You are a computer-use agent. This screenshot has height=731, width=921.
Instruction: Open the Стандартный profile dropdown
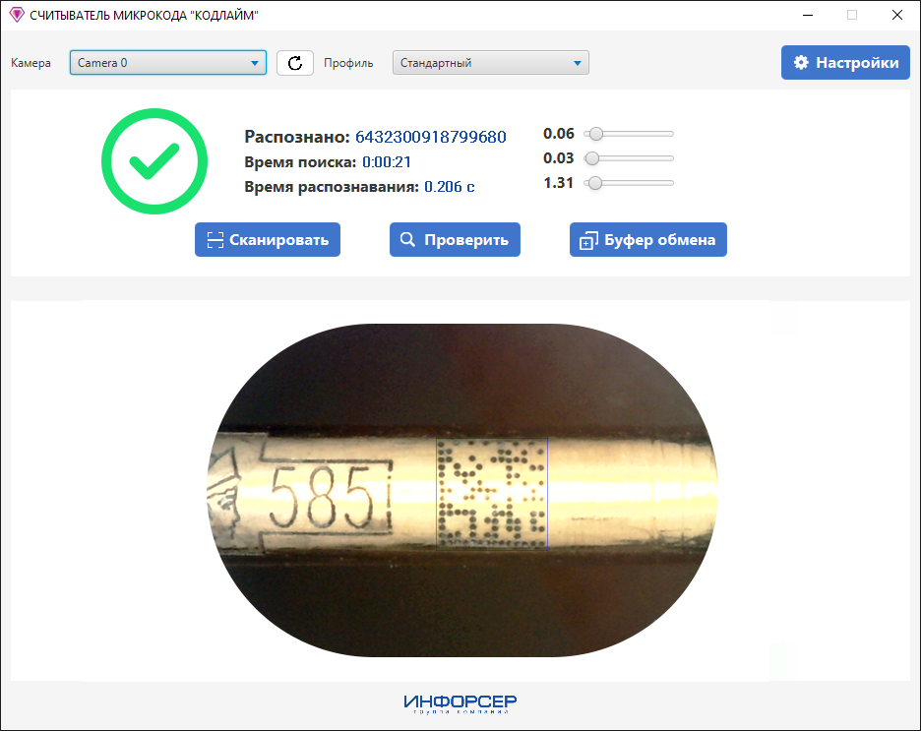coord(490,63)
